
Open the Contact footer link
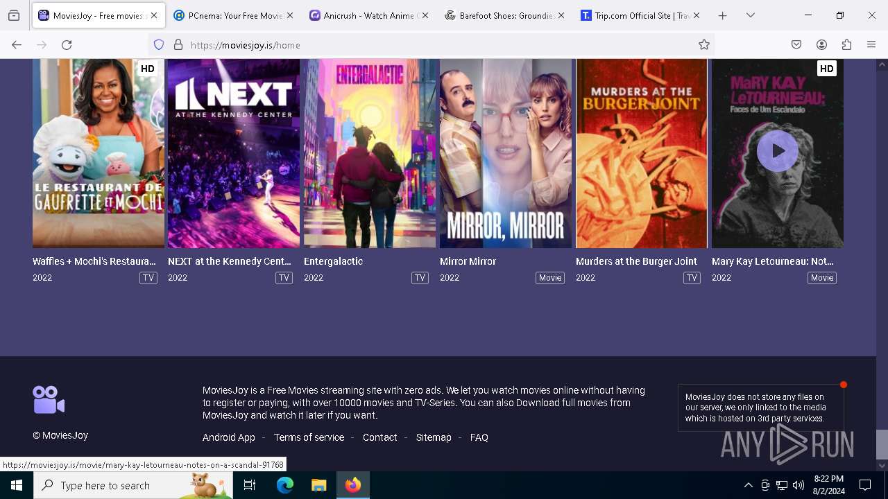pos(380,437)
